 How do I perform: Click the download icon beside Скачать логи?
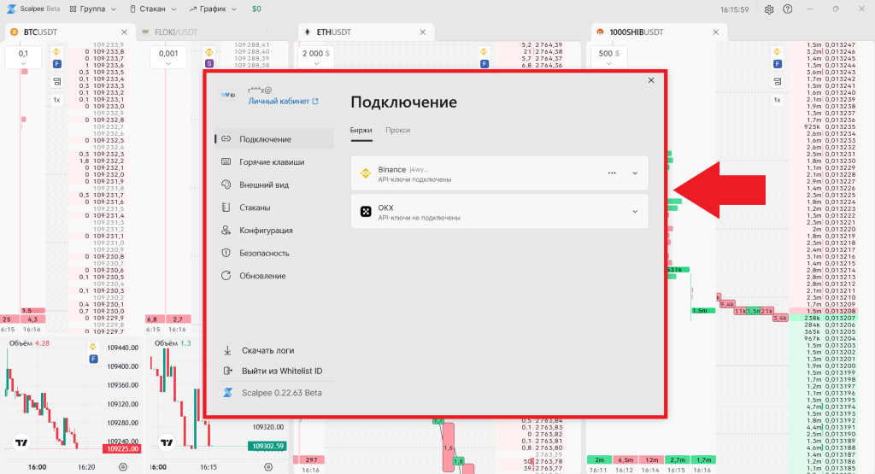pos(227,350)
